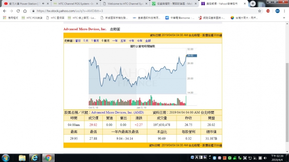Screen dimensions: 289x162
Task: Mute the Power Station tab audio icon
Action: pyautogui.click(x=43, y=4)
